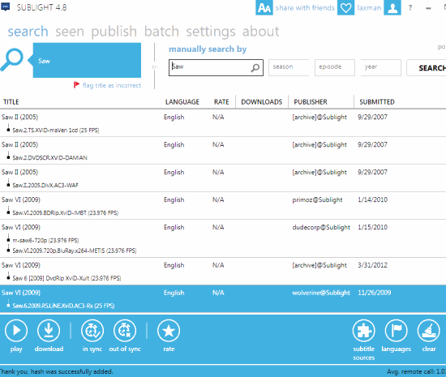Click share with friends link
The width and height of the screenshot is (446, 377).
[305, 8]
